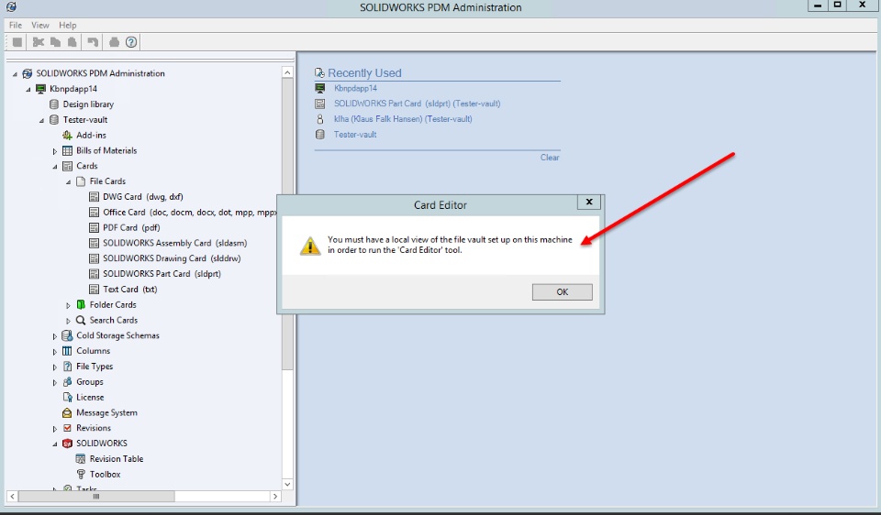This screenshot has width=881, height=515.
Task: Select the Text Card icon
Action: click(x=94, y=290)
